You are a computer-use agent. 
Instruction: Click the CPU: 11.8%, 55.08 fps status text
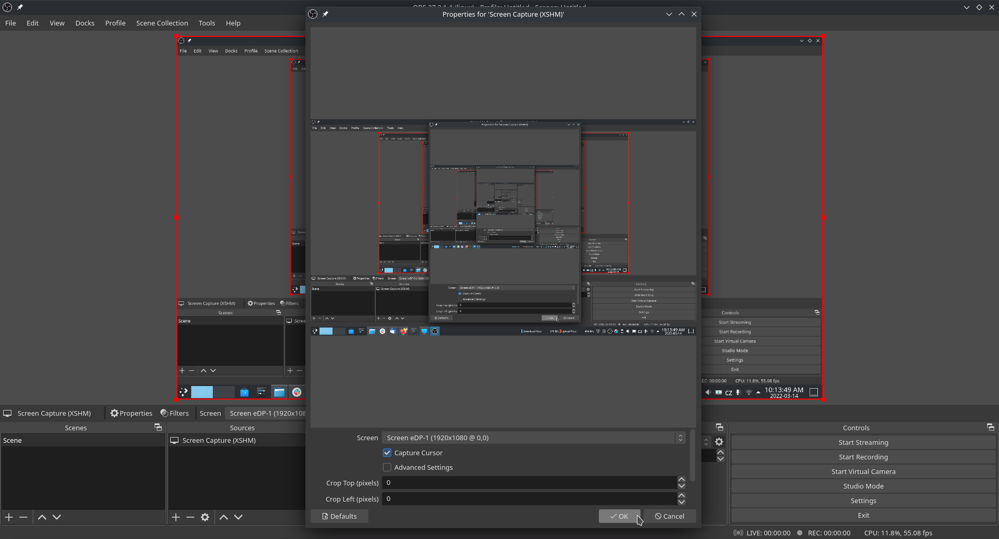(x=898, y=533)
